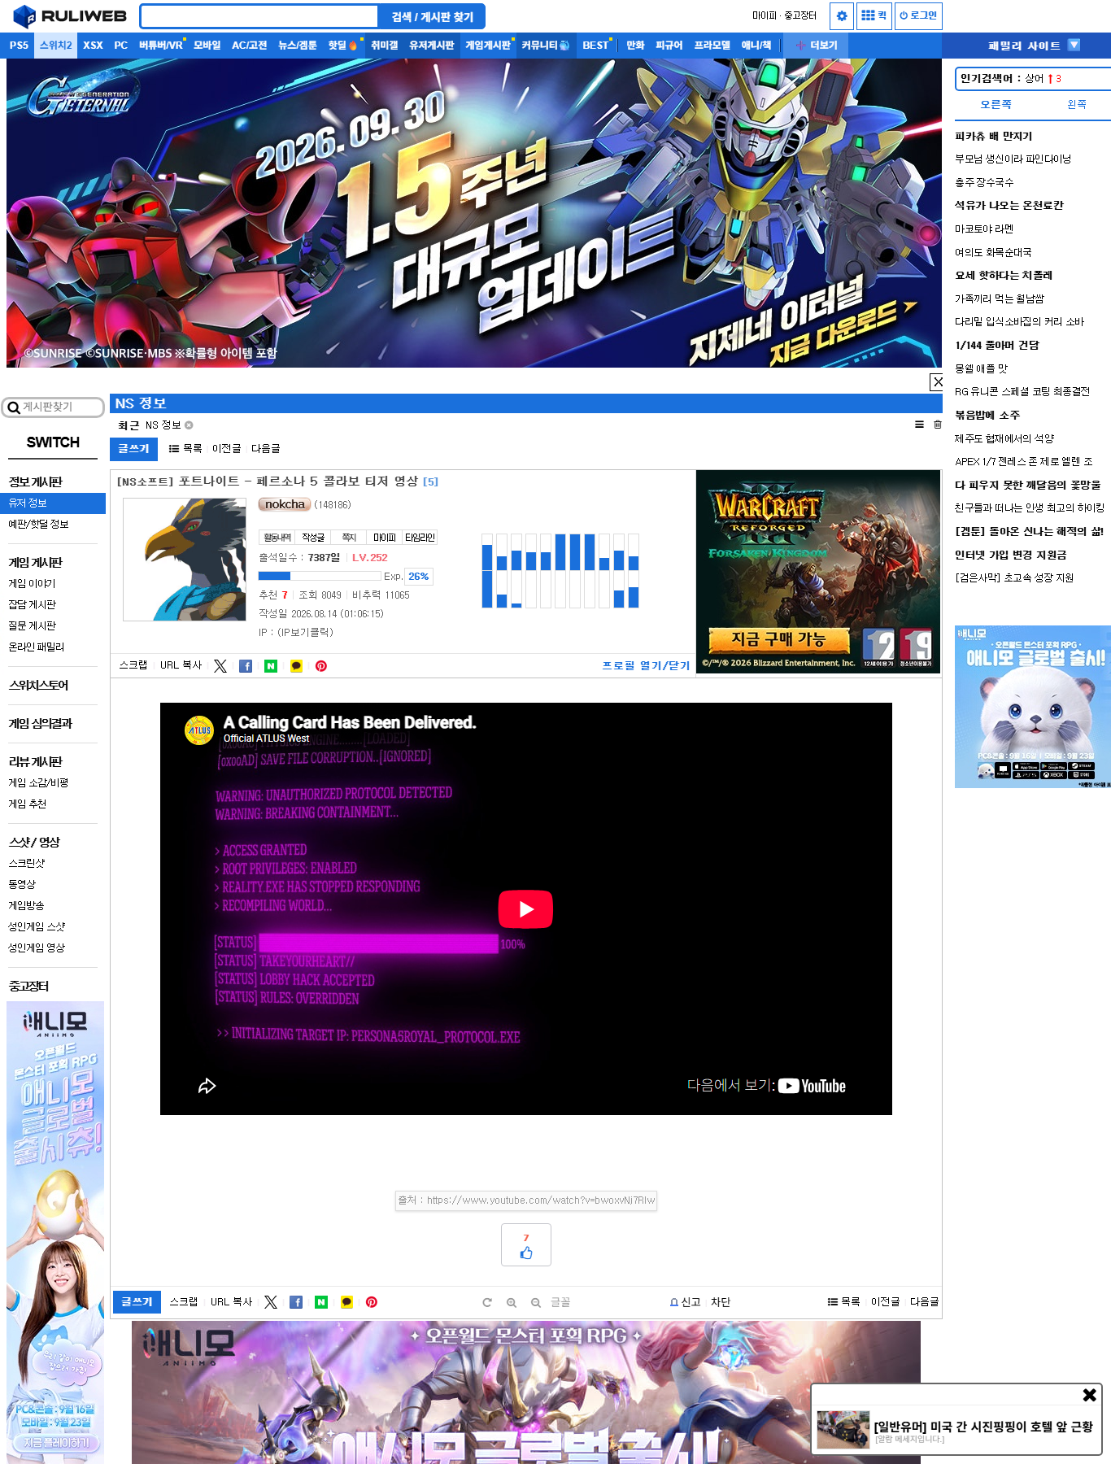Open nokcha user nickname
Viewport: 1111px width, 1464px height.
coord(285,504)
